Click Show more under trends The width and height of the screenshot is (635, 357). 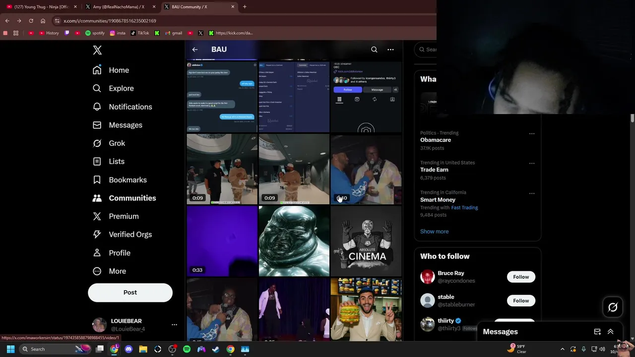(x=434, y=232)
